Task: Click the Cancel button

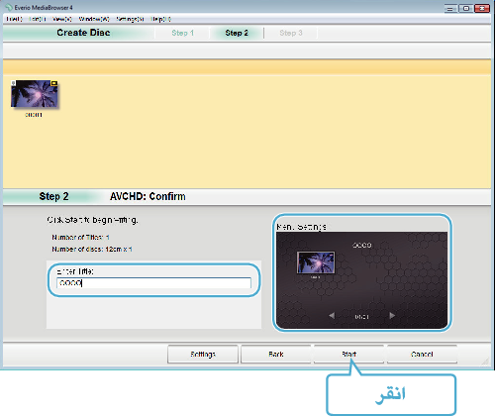Action: (422, 355)
